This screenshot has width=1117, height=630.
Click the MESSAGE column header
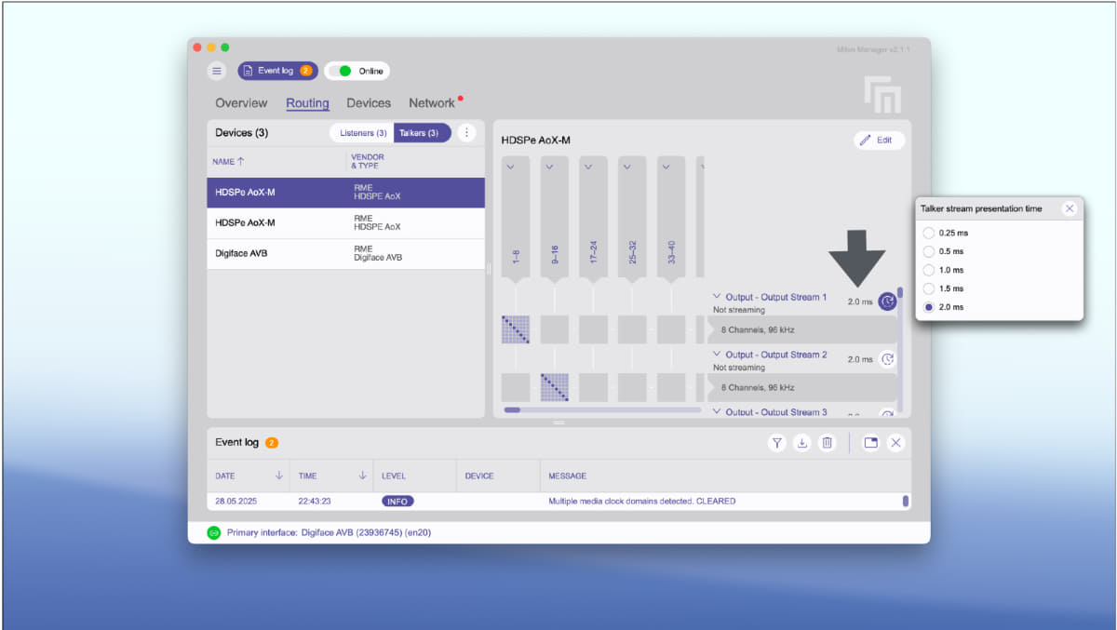tap(568, 476)
